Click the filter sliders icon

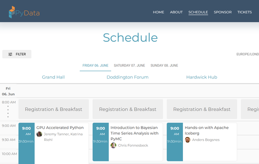[x=10, y=54]
